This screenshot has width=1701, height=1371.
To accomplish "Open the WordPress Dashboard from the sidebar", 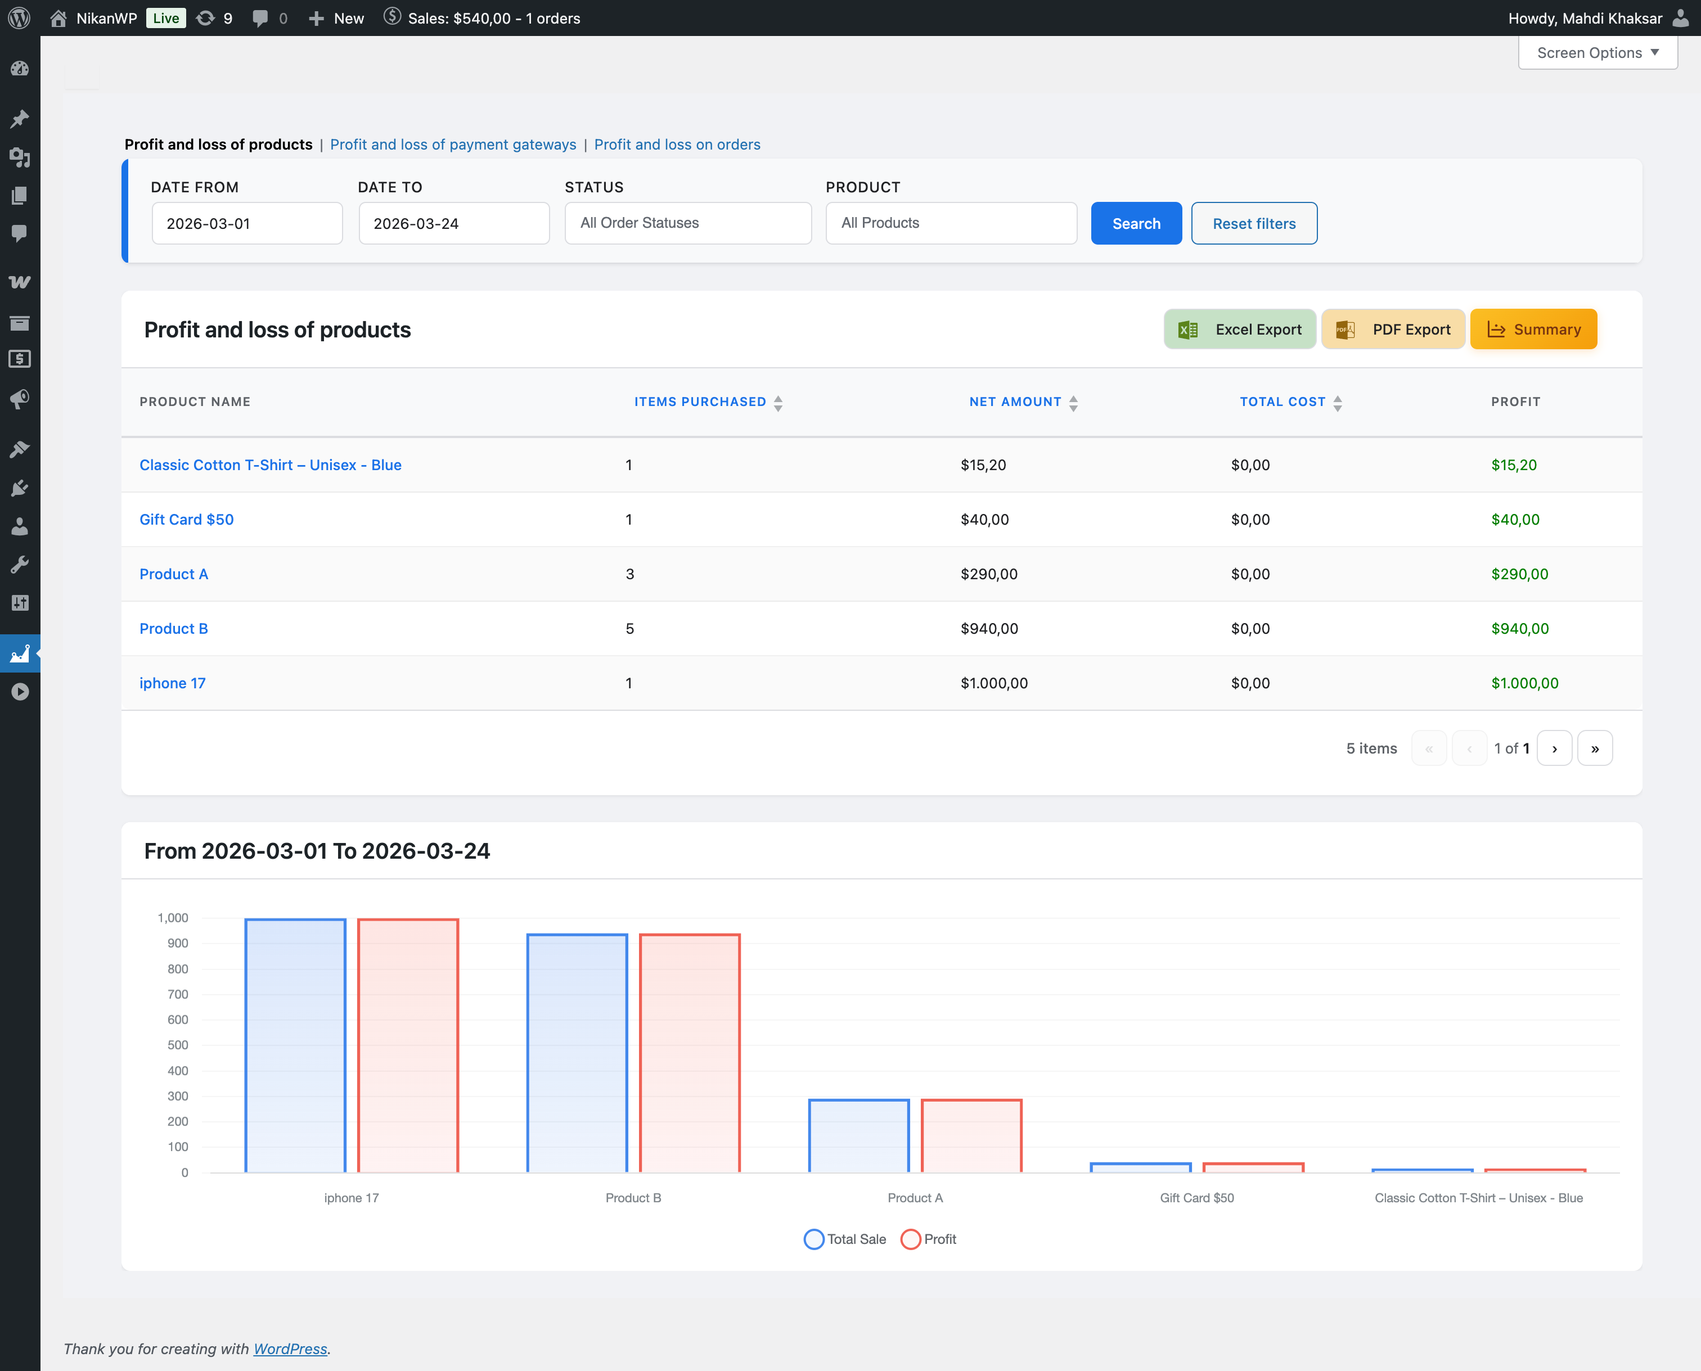I will coord(20,68).
